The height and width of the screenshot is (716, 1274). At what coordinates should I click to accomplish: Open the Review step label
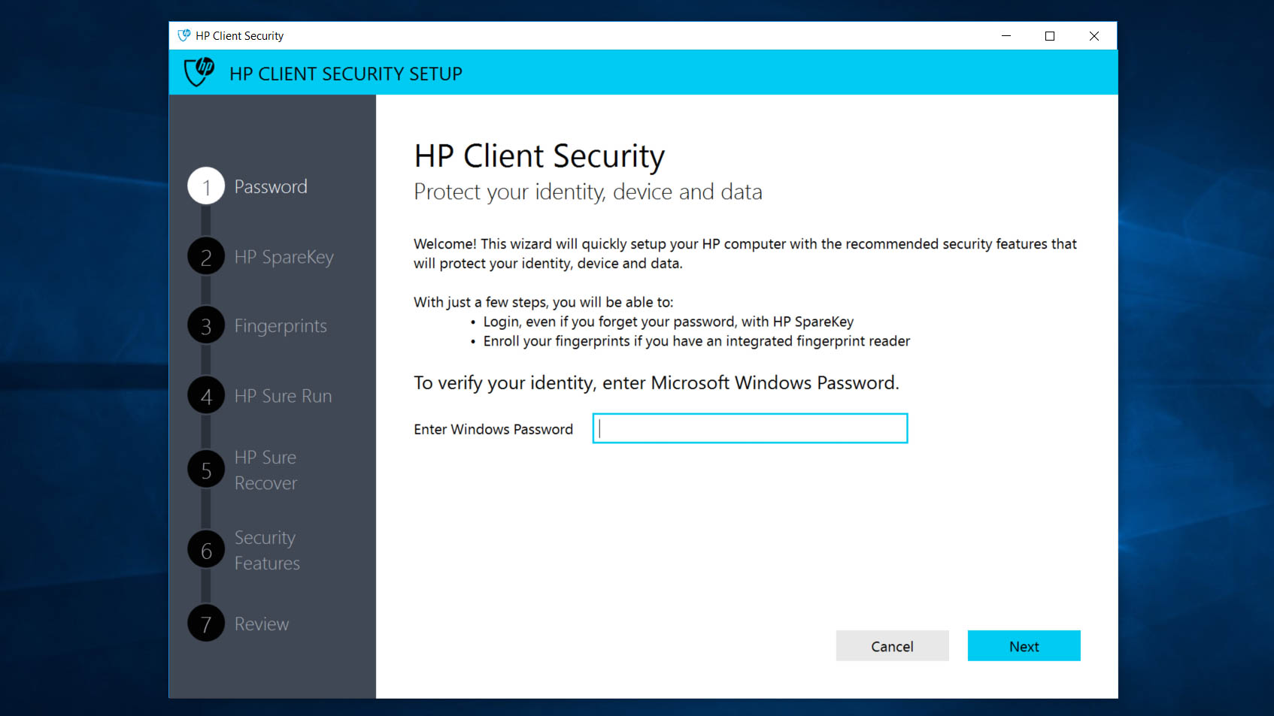tap(261, 624)
